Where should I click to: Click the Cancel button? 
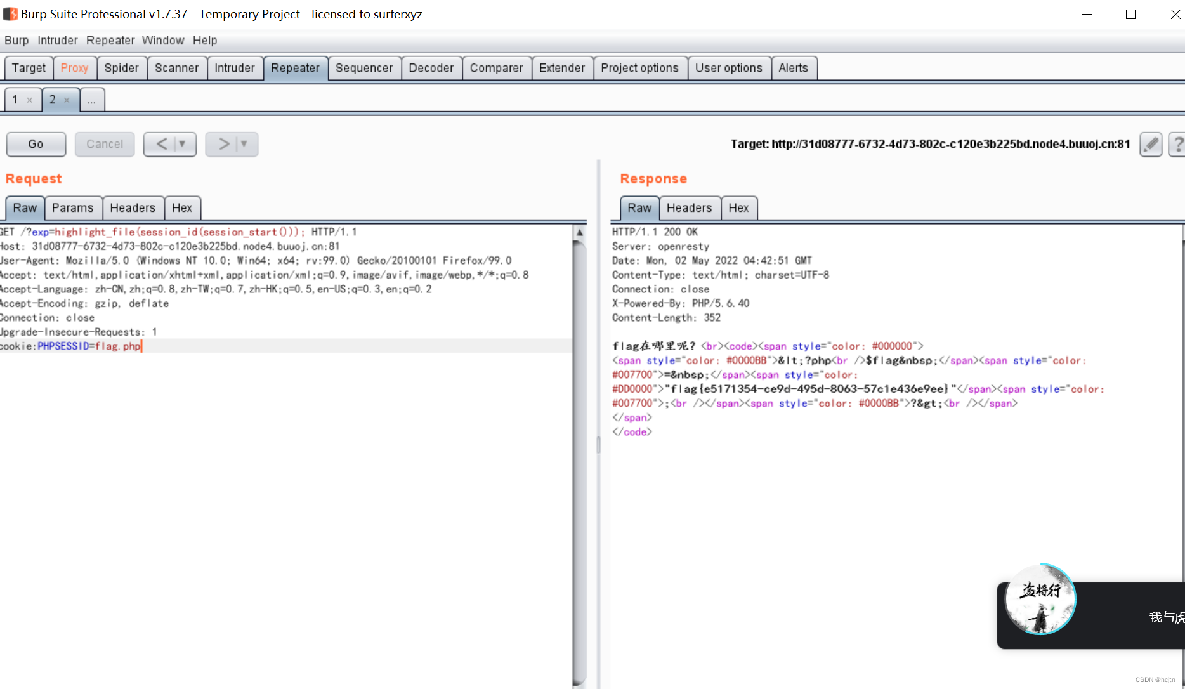click(105, 144)
